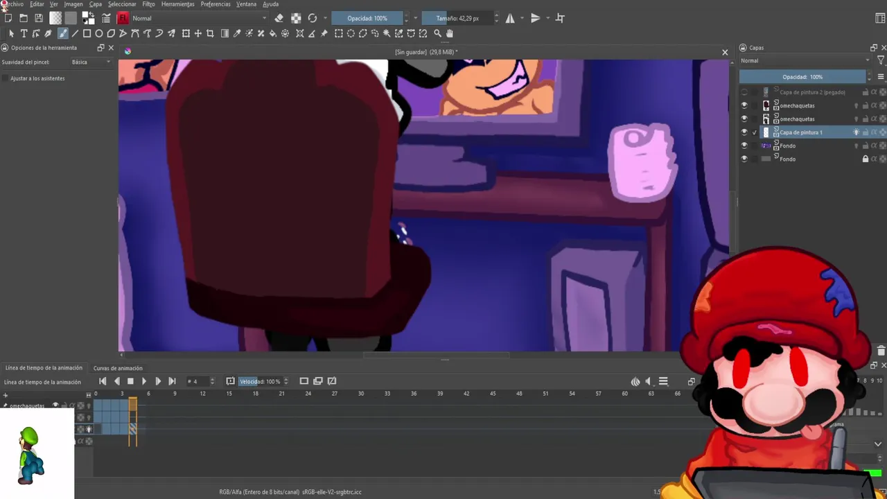Go to next frame
This screenshot has height=499, width=887.
click(158, 381)
